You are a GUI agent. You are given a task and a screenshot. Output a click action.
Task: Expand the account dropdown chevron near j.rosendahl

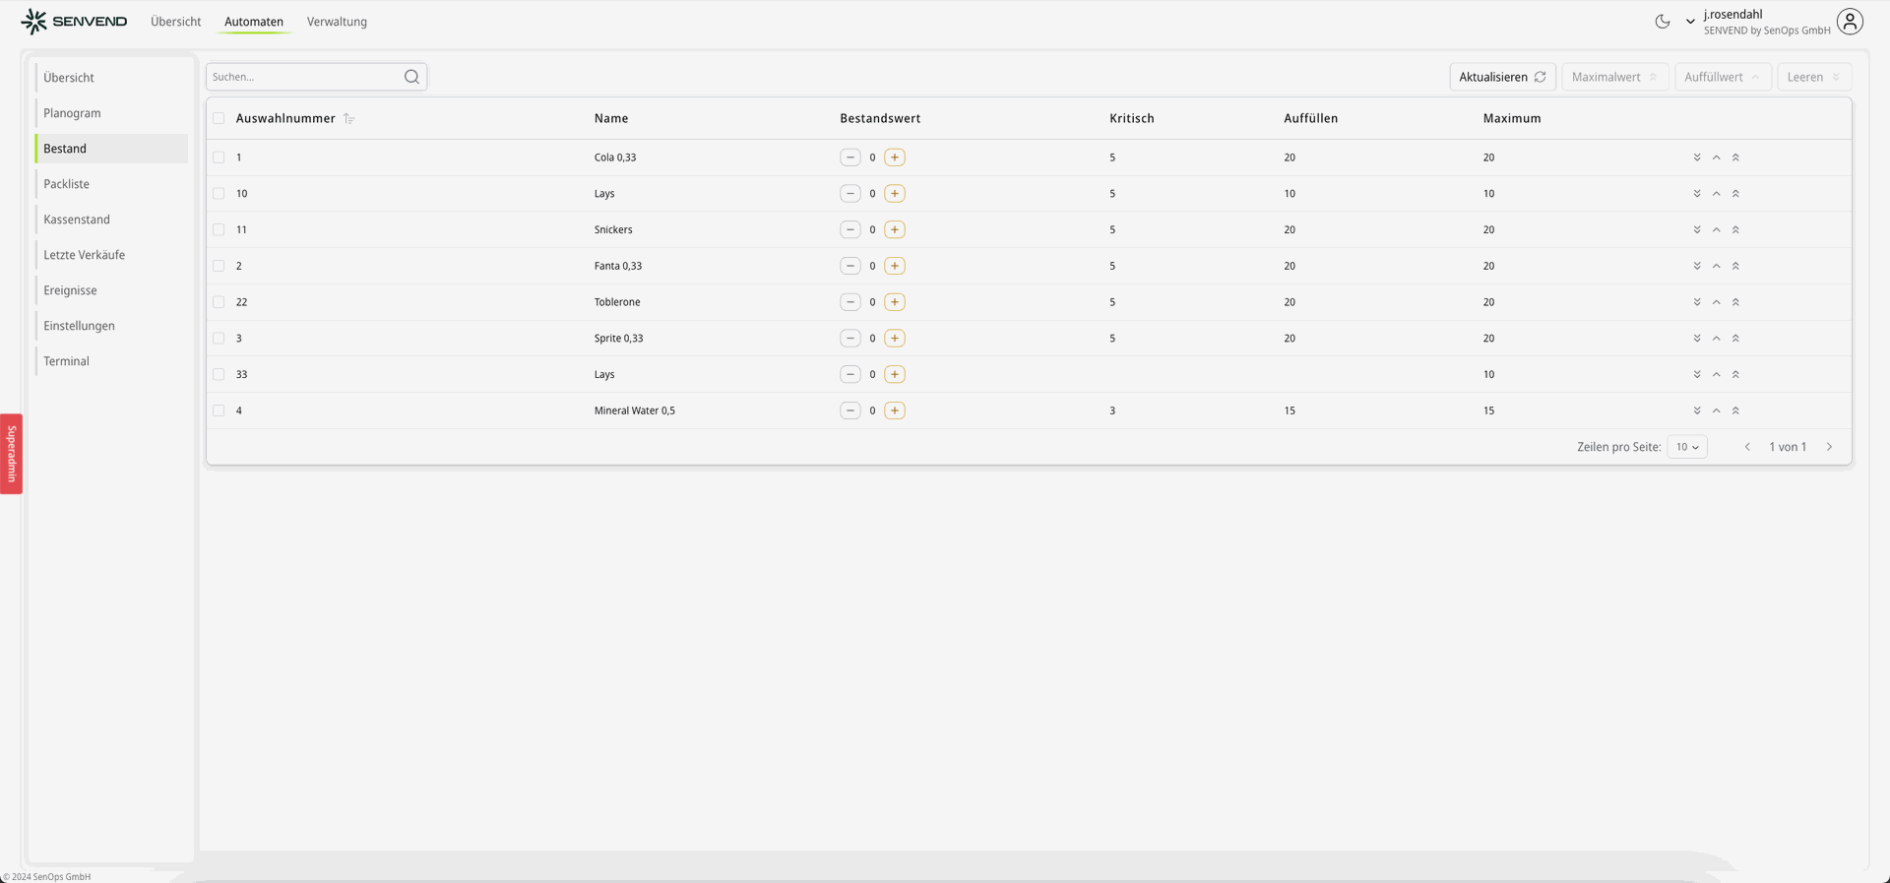tap(1690, 22)
